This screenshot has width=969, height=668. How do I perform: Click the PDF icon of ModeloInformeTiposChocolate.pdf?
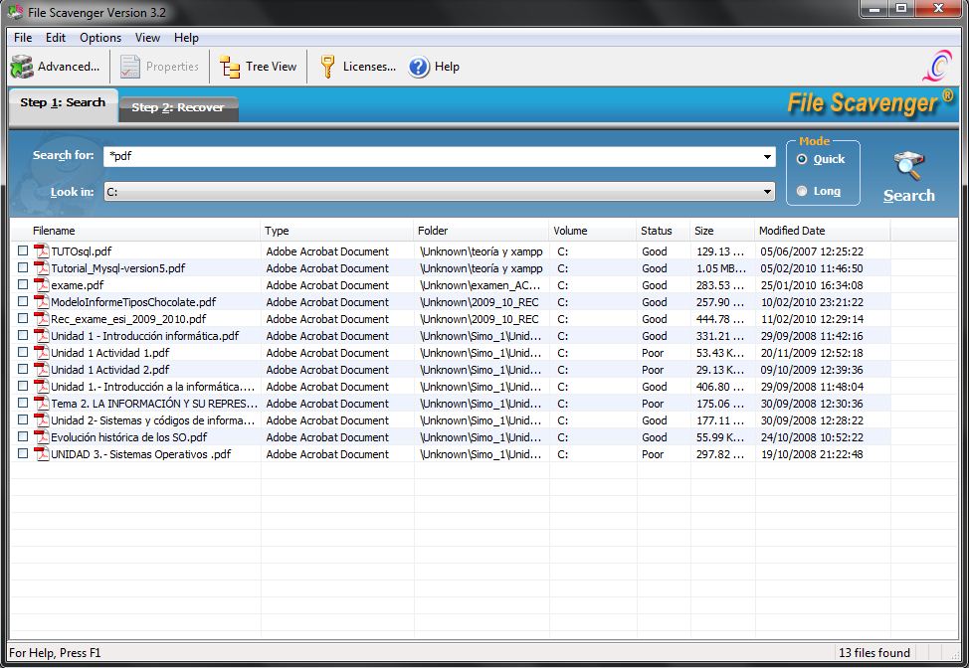(x=42, y=302)
